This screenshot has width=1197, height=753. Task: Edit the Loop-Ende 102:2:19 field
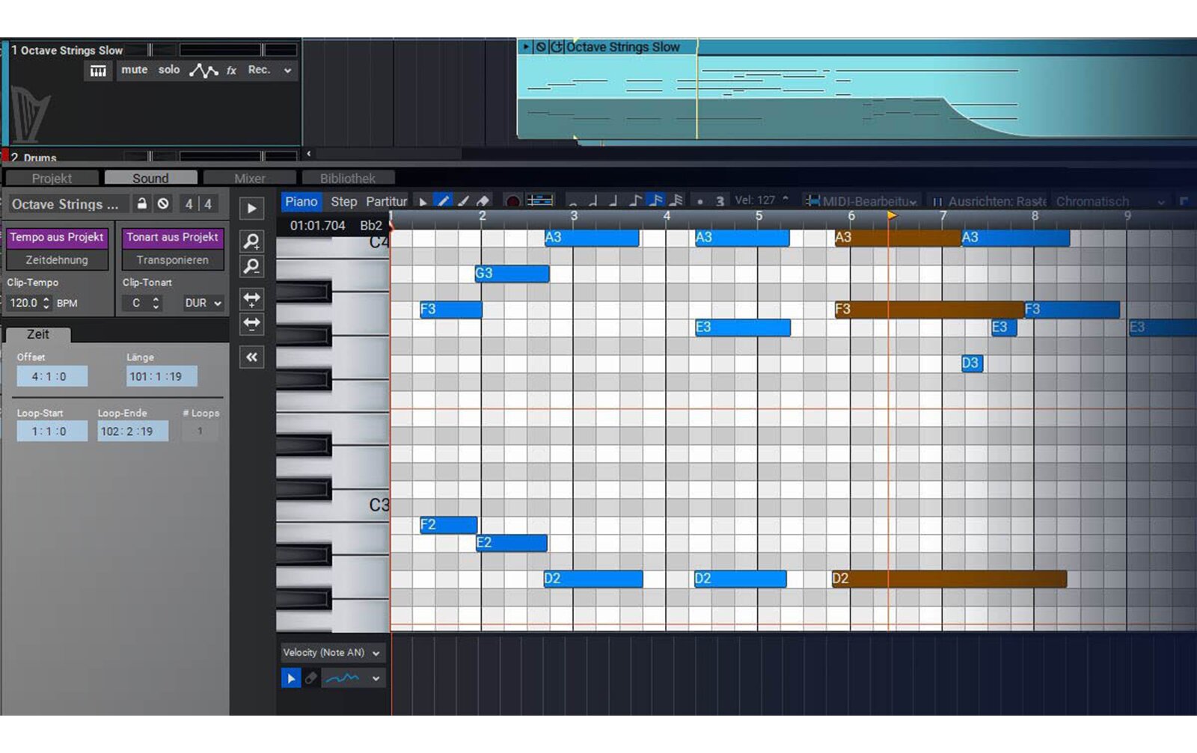tap(132, 431)
